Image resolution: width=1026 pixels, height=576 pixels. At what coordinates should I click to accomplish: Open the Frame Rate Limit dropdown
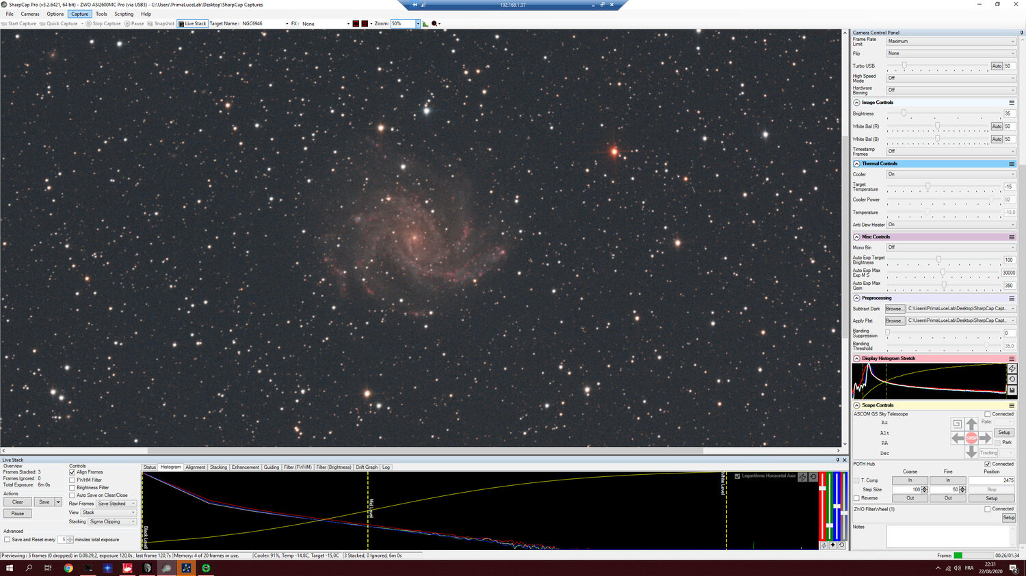951,42
